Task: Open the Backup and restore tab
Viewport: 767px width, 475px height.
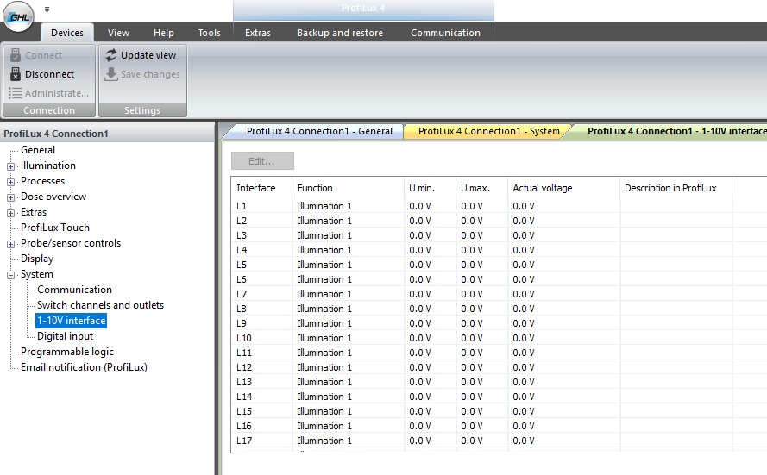Action: coord(339,33)
